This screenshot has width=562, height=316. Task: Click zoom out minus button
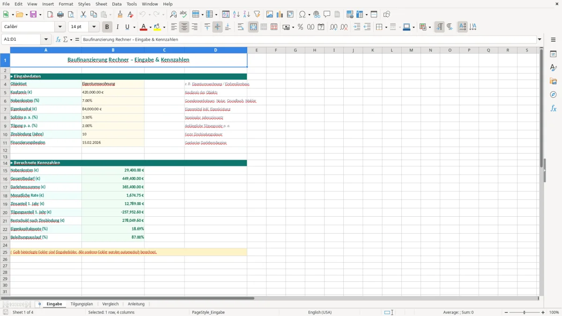pyautogui.click(x=506, y=312)
